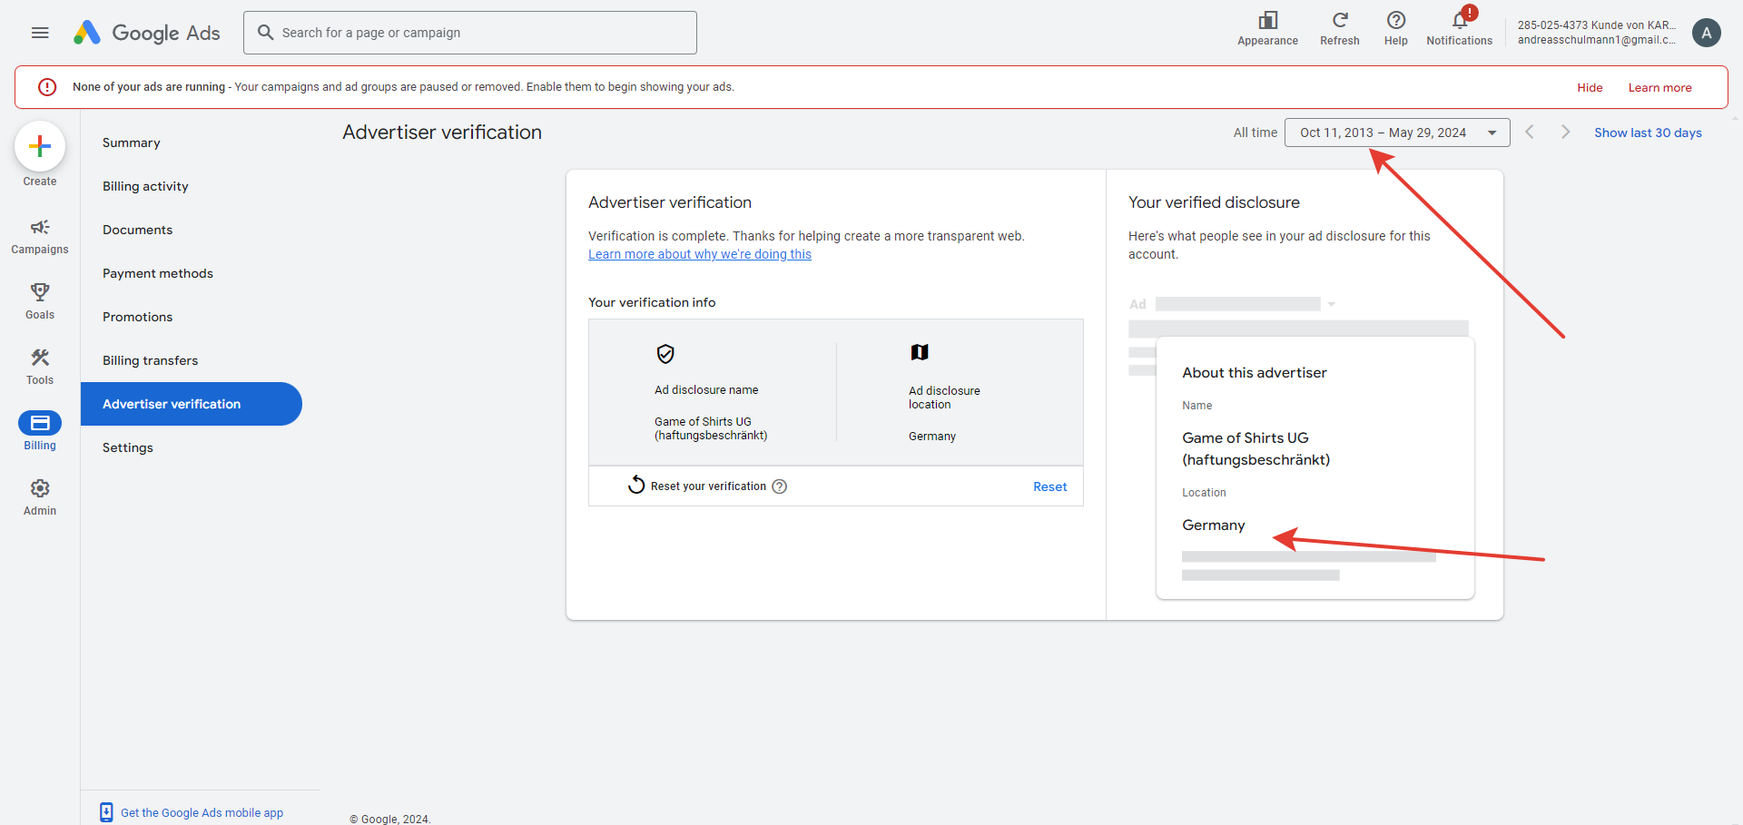Screen dimensions: 1743x825
Task: Open help tooltip for Reset your verification
Action: 780,486
